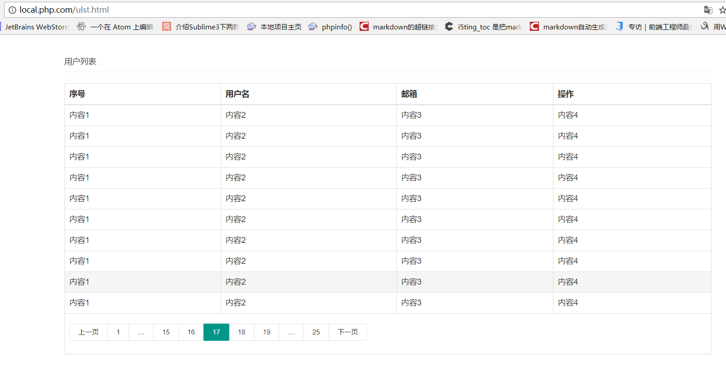Select page 15 in pagination
The height and width of the screenshot is (368, 726).
tap(166, 332)
